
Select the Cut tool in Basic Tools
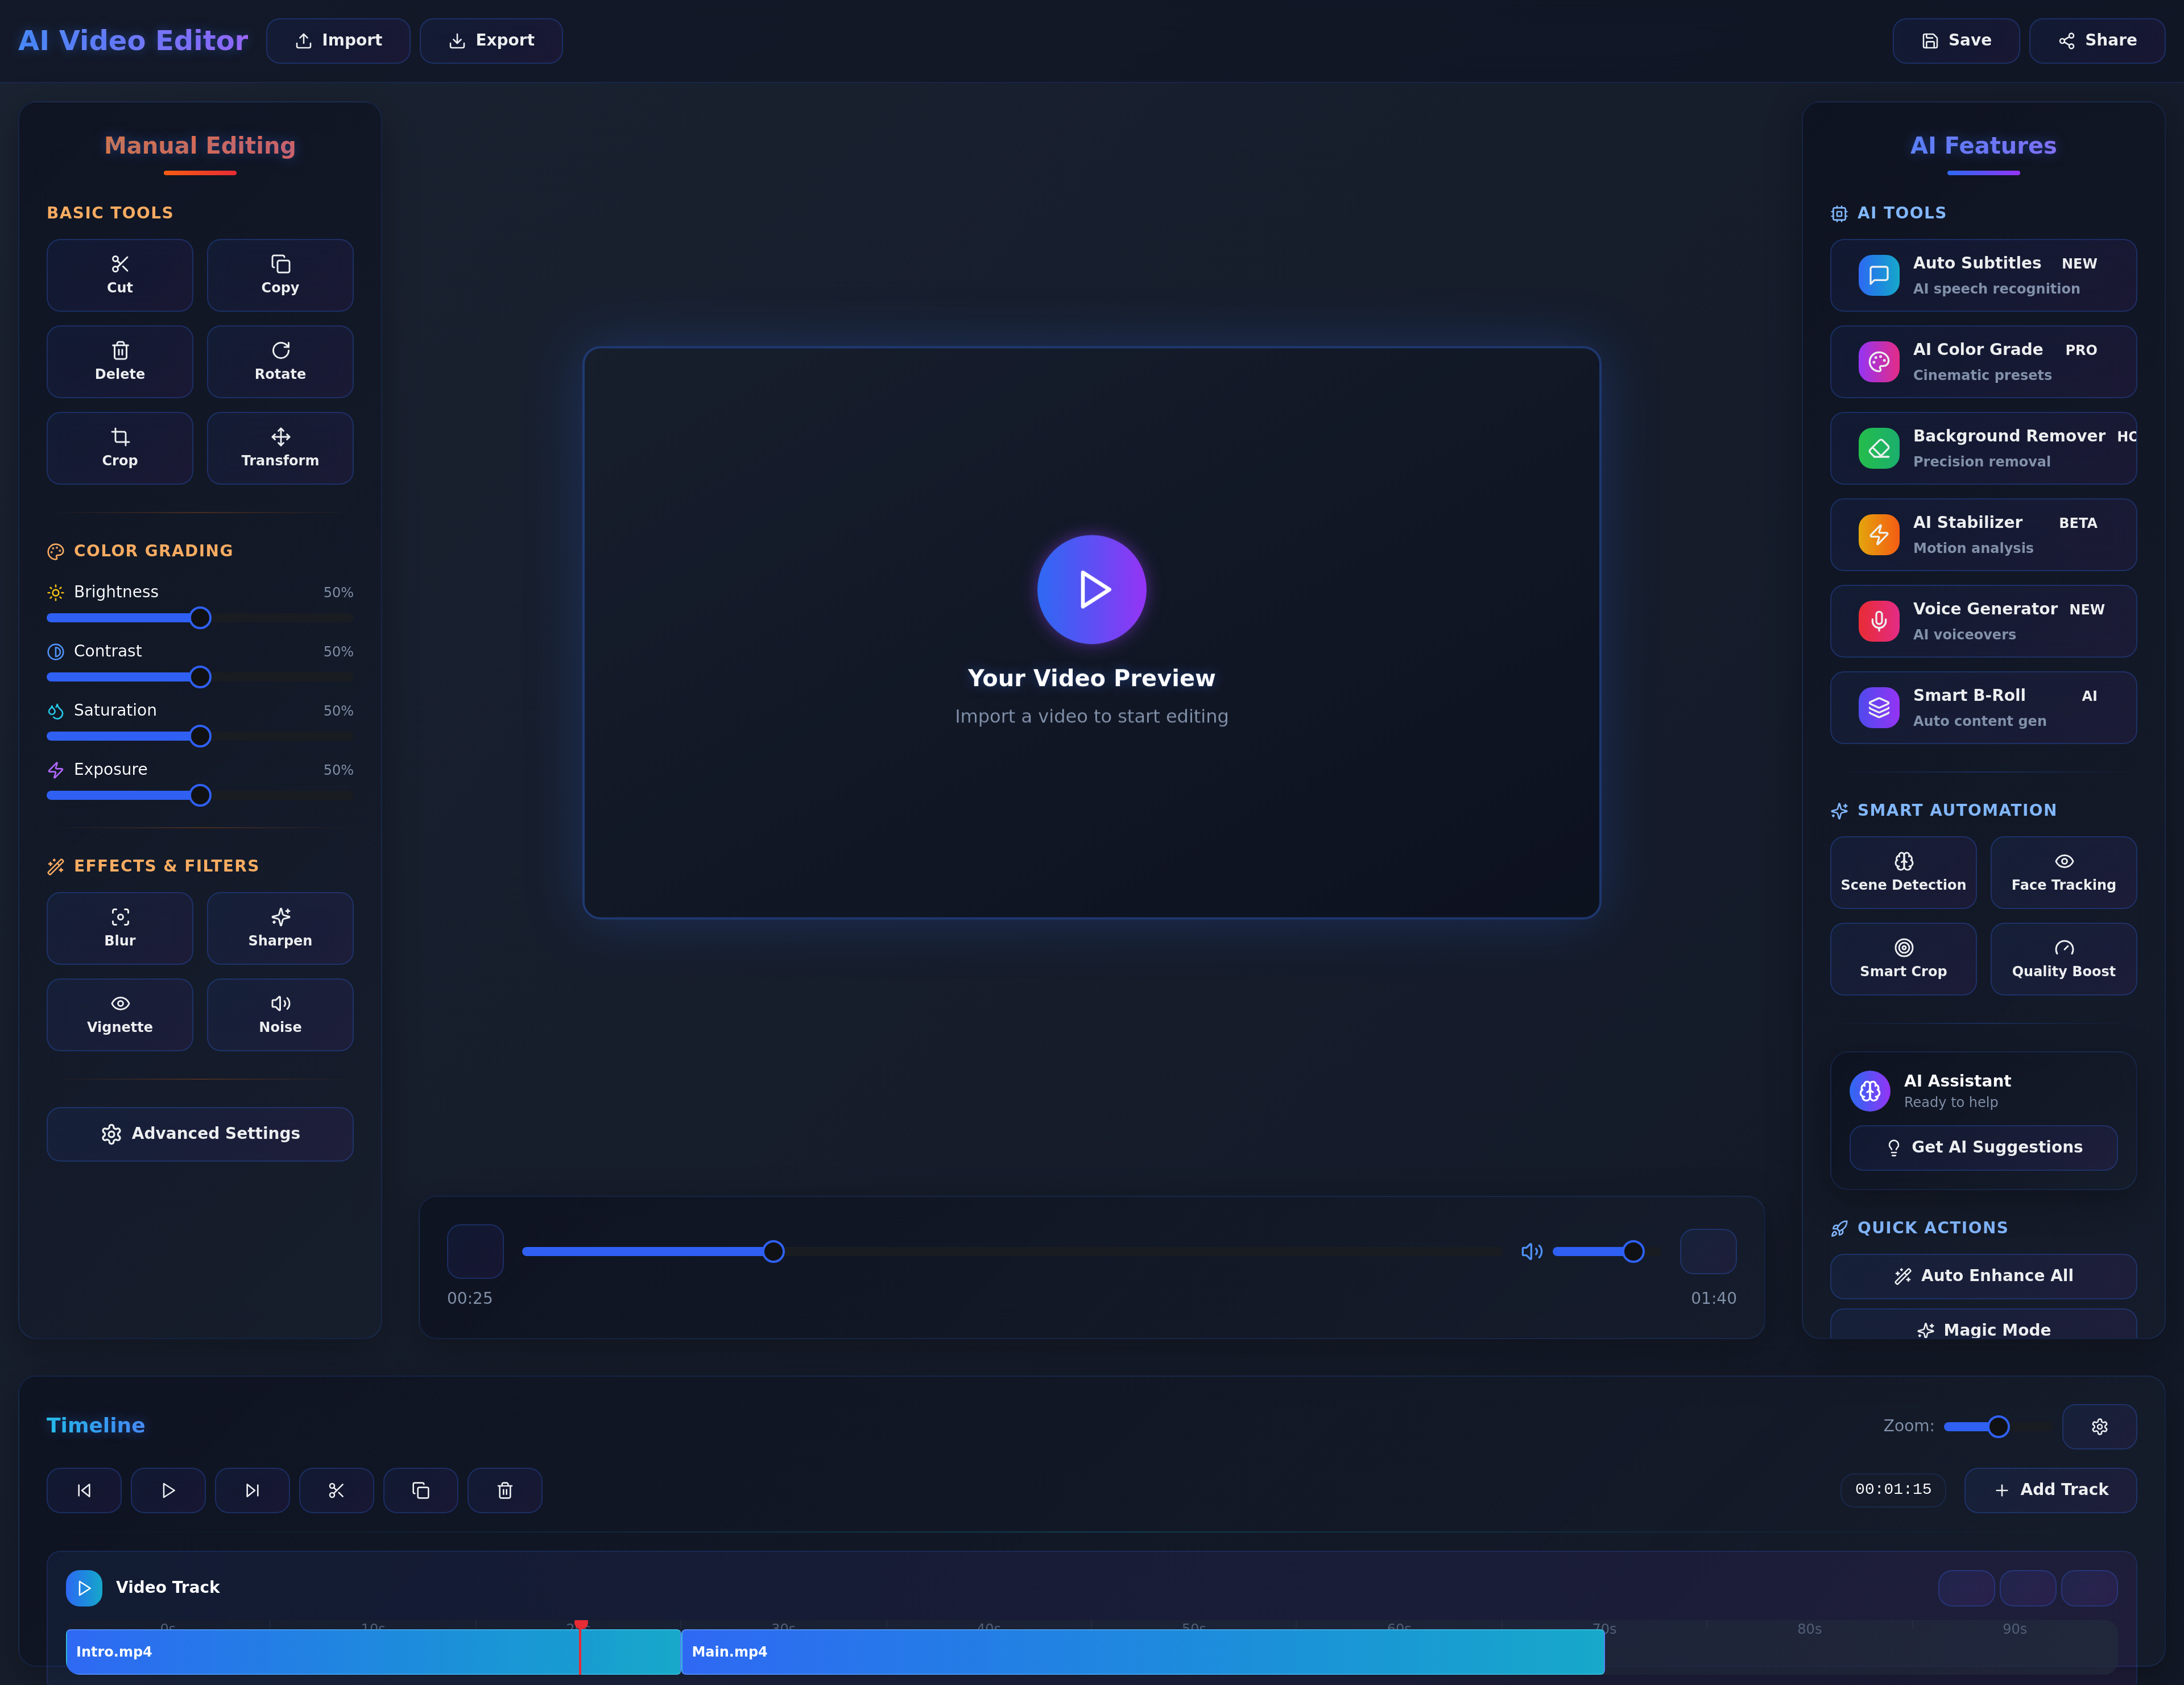click(119, 275)
